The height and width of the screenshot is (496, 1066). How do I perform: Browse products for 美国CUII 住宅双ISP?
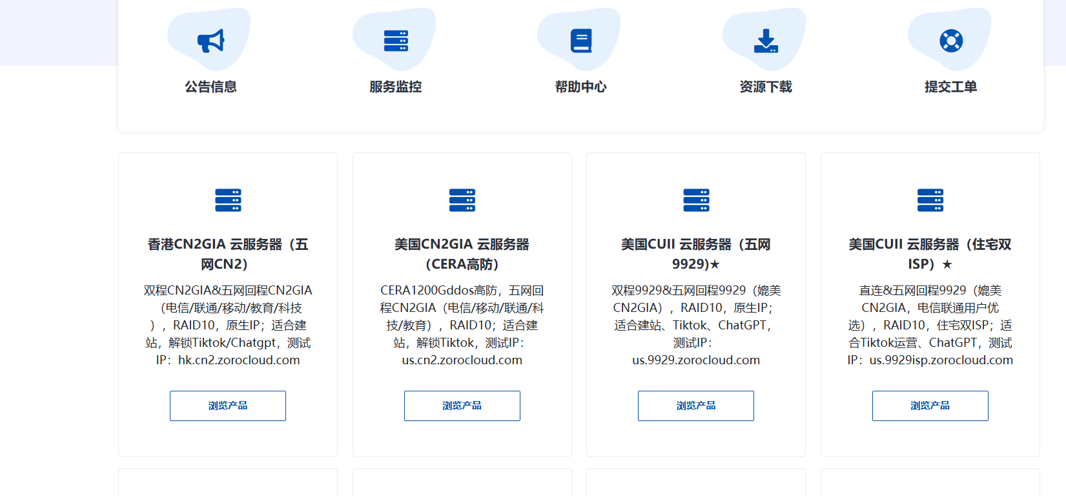[930, 406]
